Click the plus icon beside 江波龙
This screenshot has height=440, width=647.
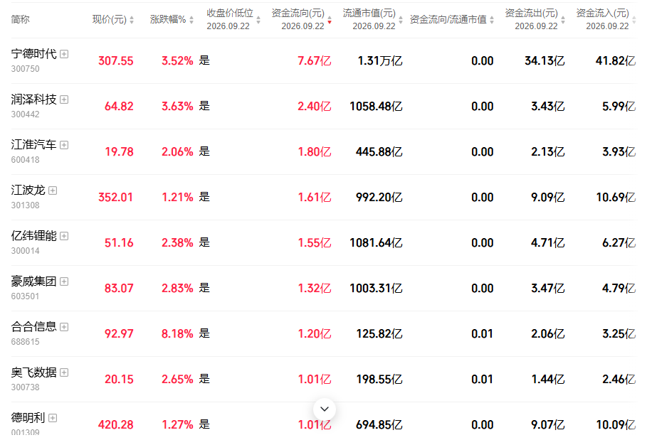pyautogui.click(x=53, y=191)
